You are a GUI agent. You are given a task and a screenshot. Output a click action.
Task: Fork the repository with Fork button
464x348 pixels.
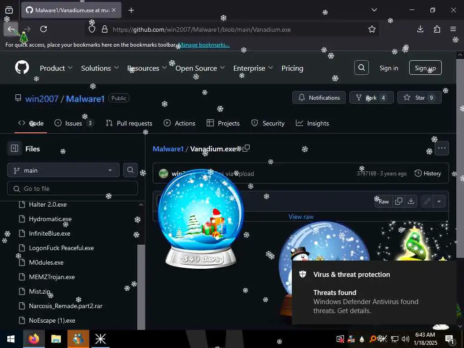(x=371, y=97)
